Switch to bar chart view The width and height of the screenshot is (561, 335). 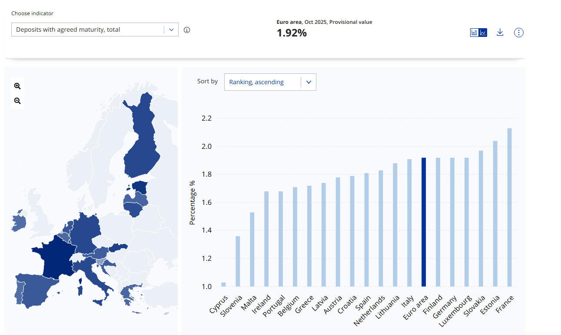[475, 33]
